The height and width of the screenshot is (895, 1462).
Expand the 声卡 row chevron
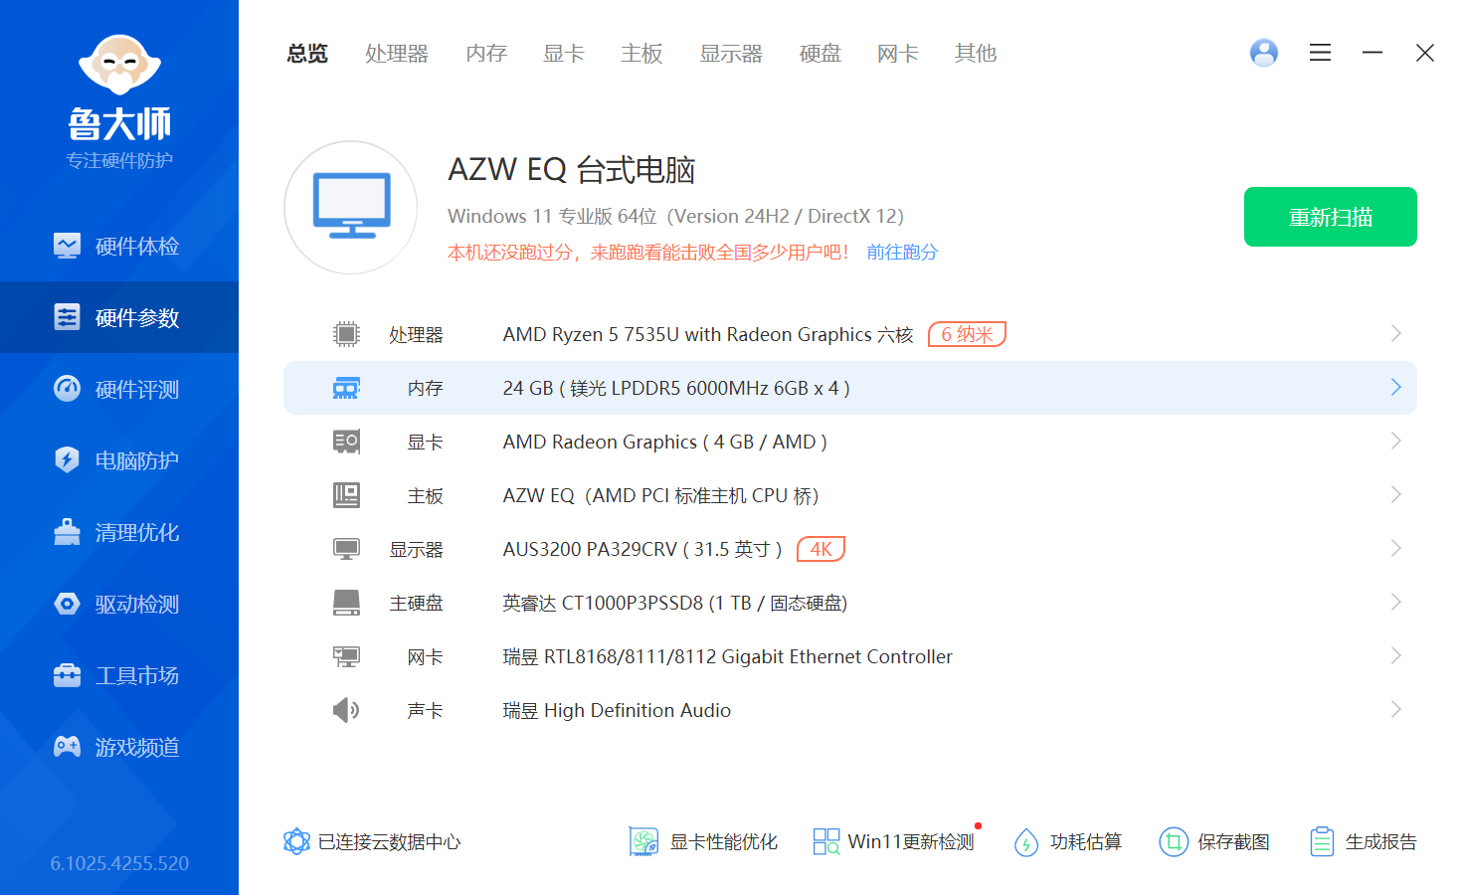tap(1396, 709)
